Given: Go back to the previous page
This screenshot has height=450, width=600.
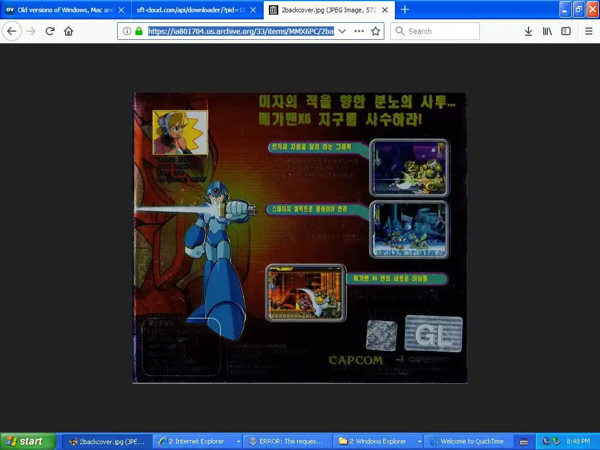Looking at the screenshot, I should (x=12, y=31).
